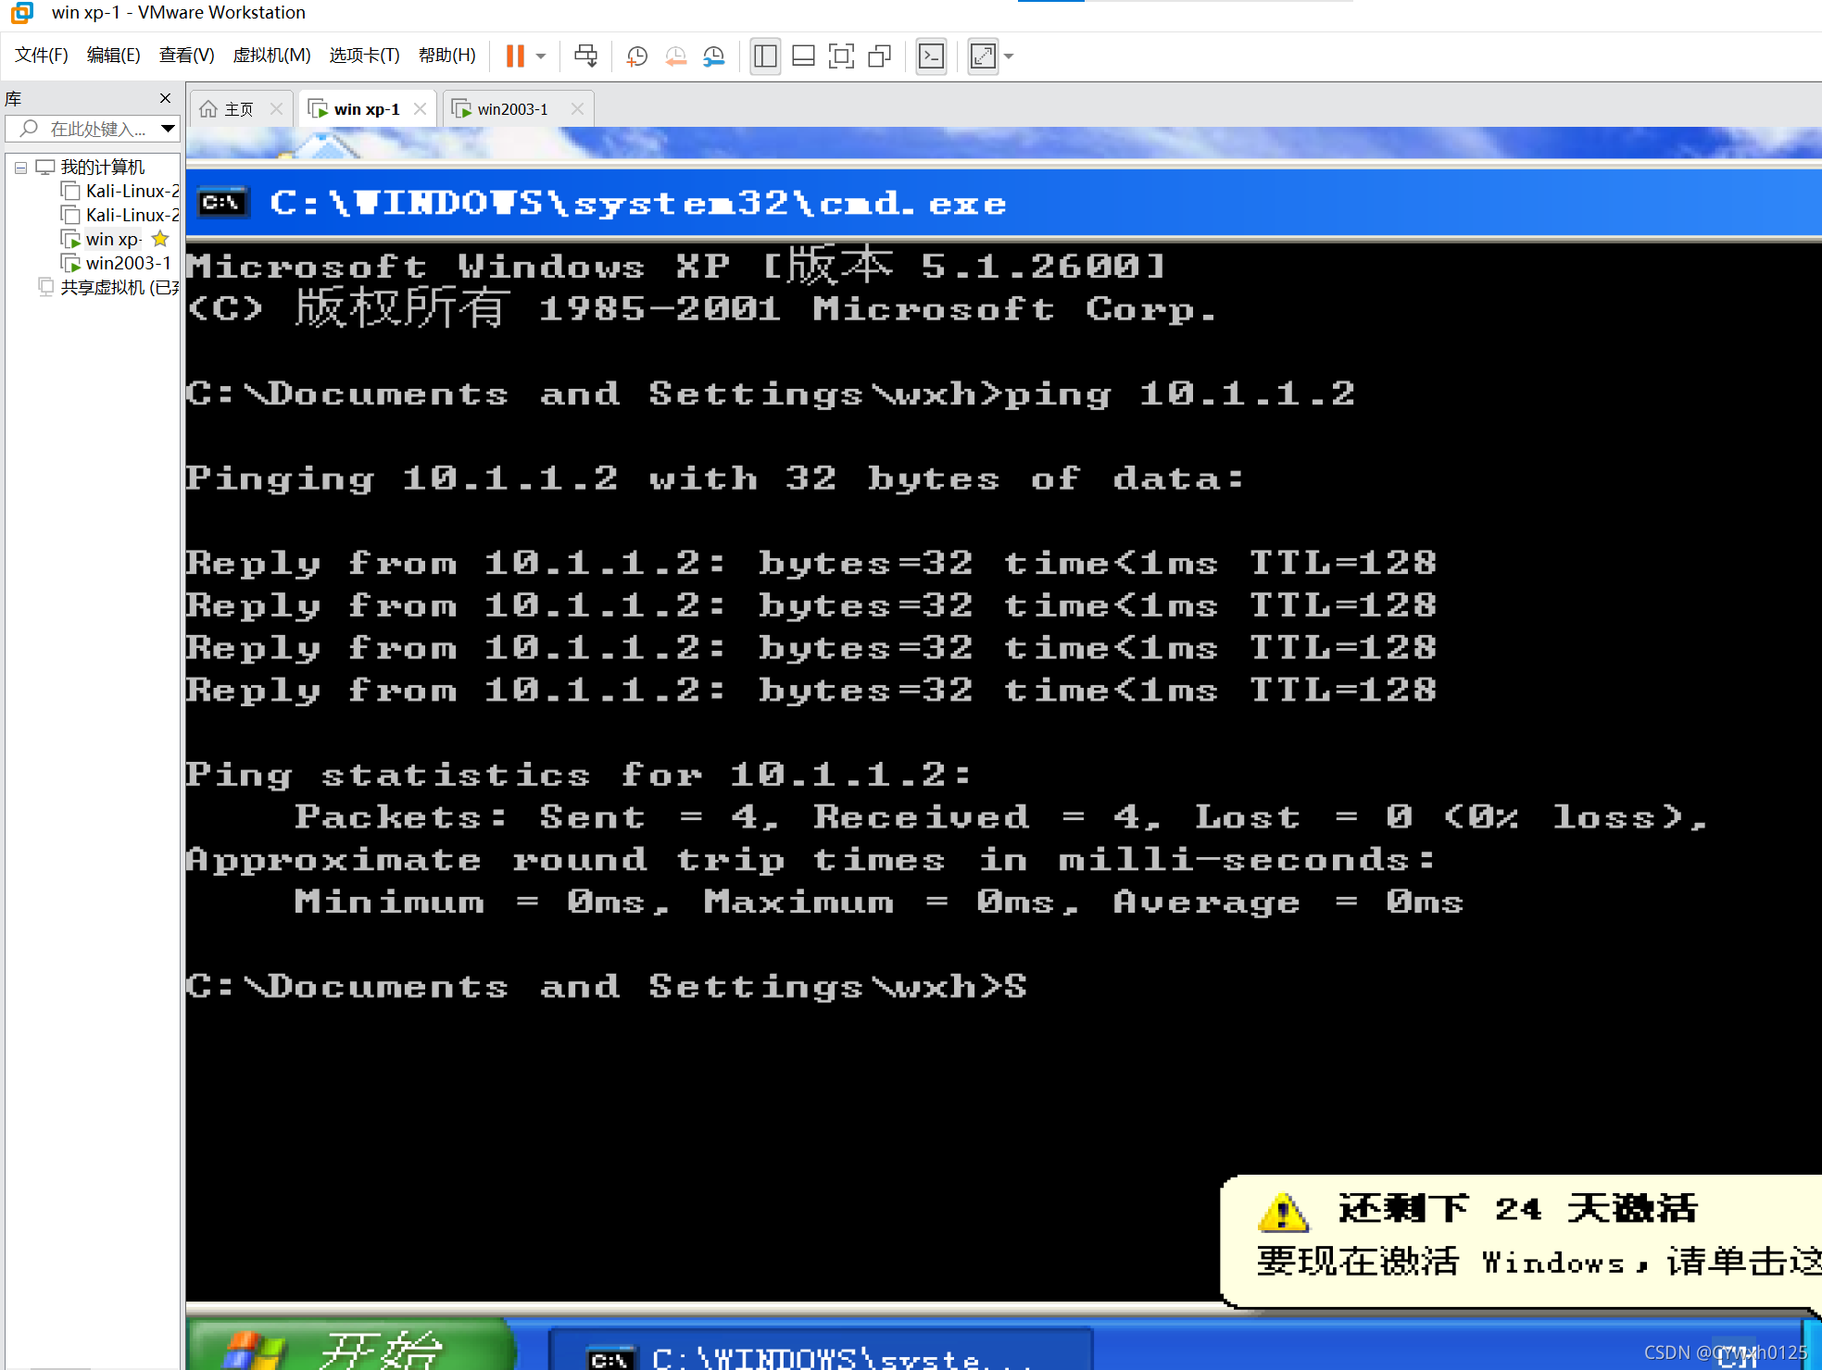
Task: Revert VM to previous snapshot
Action: (675, 56)
